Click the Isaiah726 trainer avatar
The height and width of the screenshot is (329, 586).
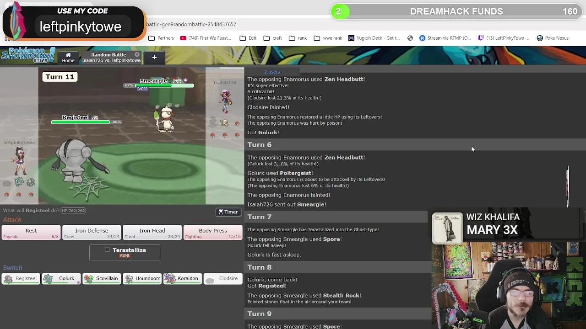pos(225,101)
